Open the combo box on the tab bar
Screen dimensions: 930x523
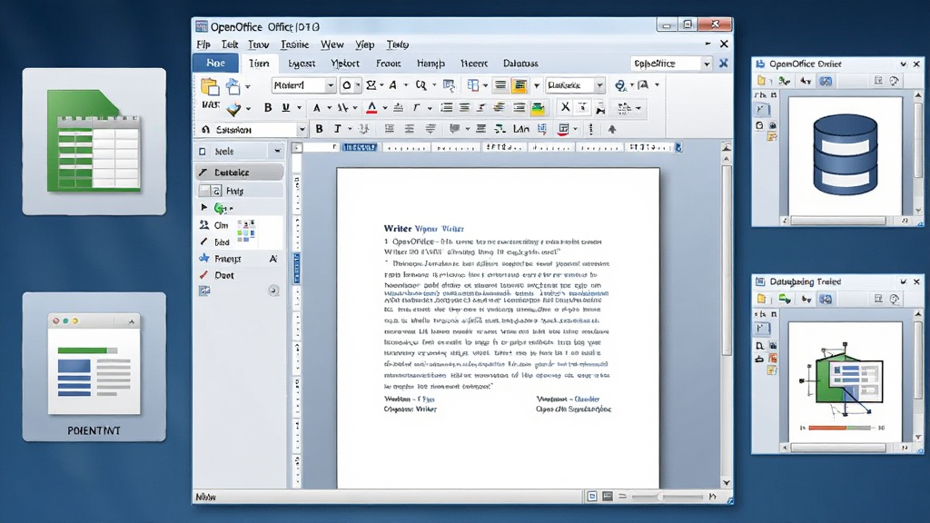(670, 64)
